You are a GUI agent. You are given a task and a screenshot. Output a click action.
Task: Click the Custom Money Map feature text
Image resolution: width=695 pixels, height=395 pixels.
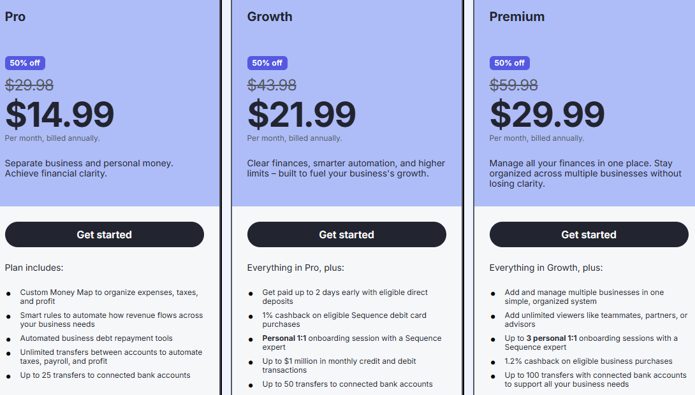pyautogui.click(x=108, y=297)
